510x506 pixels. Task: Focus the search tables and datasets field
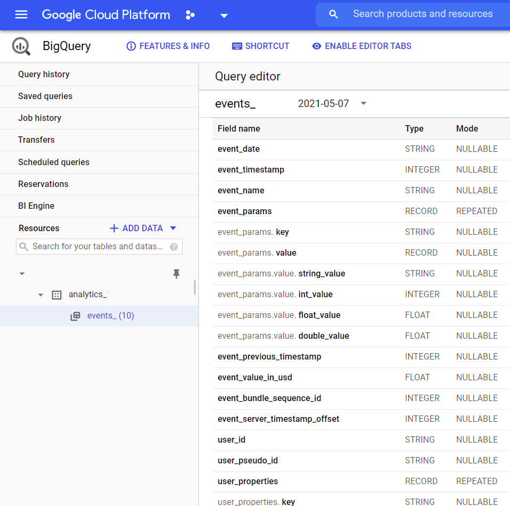coord(99,247)
